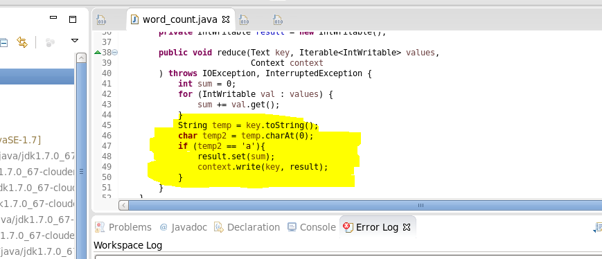
Task: Click the up arrow of the left panel scrollbar
Action: pyautogui.click(x=81, y=58)
